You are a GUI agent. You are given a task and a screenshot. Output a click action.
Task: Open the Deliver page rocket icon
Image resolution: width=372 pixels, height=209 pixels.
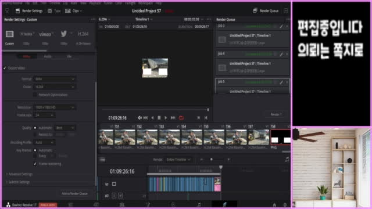click(x=224, y=204)
